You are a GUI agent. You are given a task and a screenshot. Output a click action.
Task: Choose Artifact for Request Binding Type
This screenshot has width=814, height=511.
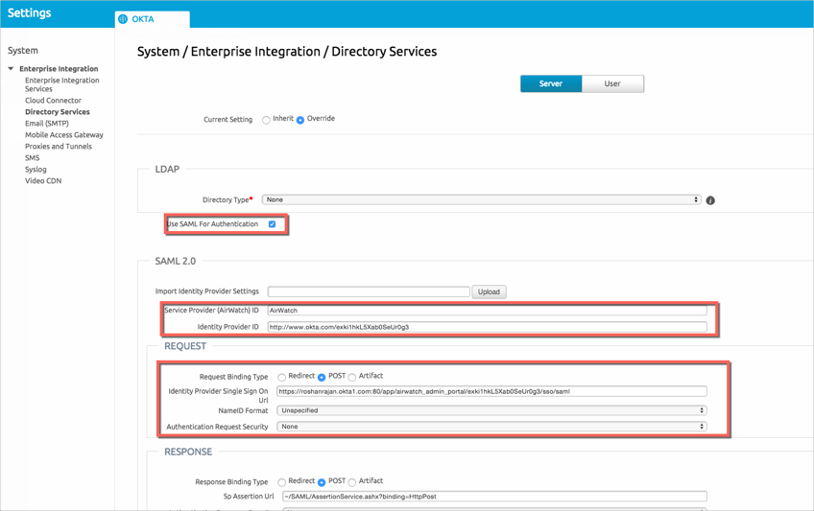tap(352, 377)
